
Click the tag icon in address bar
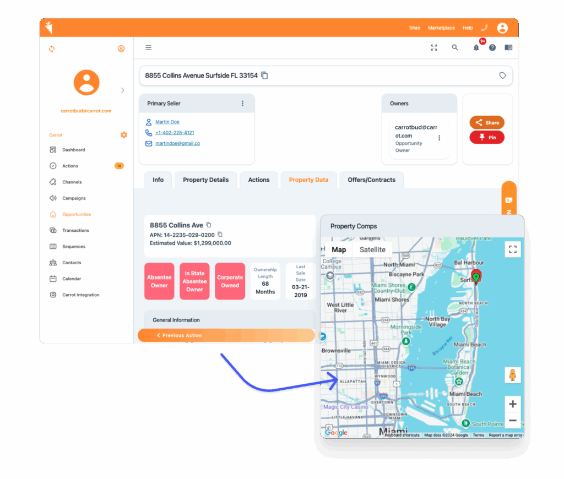502,75
